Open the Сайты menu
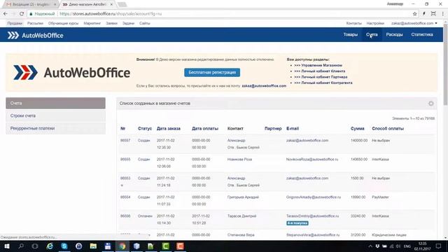 pos(145,23)
